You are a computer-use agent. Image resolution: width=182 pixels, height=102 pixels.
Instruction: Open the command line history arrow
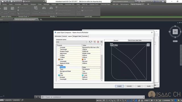144,97
